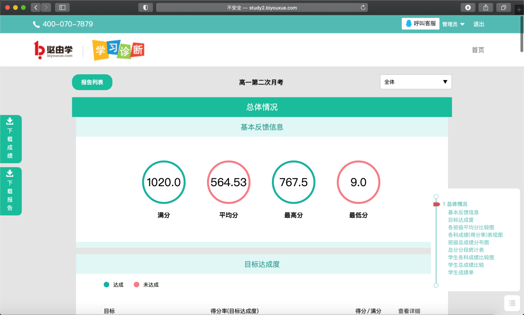Toggle the 未达成 legend item
Viewport: 524px width, 315px height.
click(146, 285)
